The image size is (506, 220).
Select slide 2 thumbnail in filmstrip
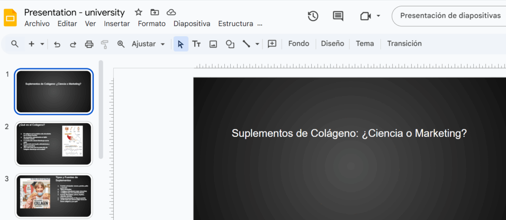54,144
